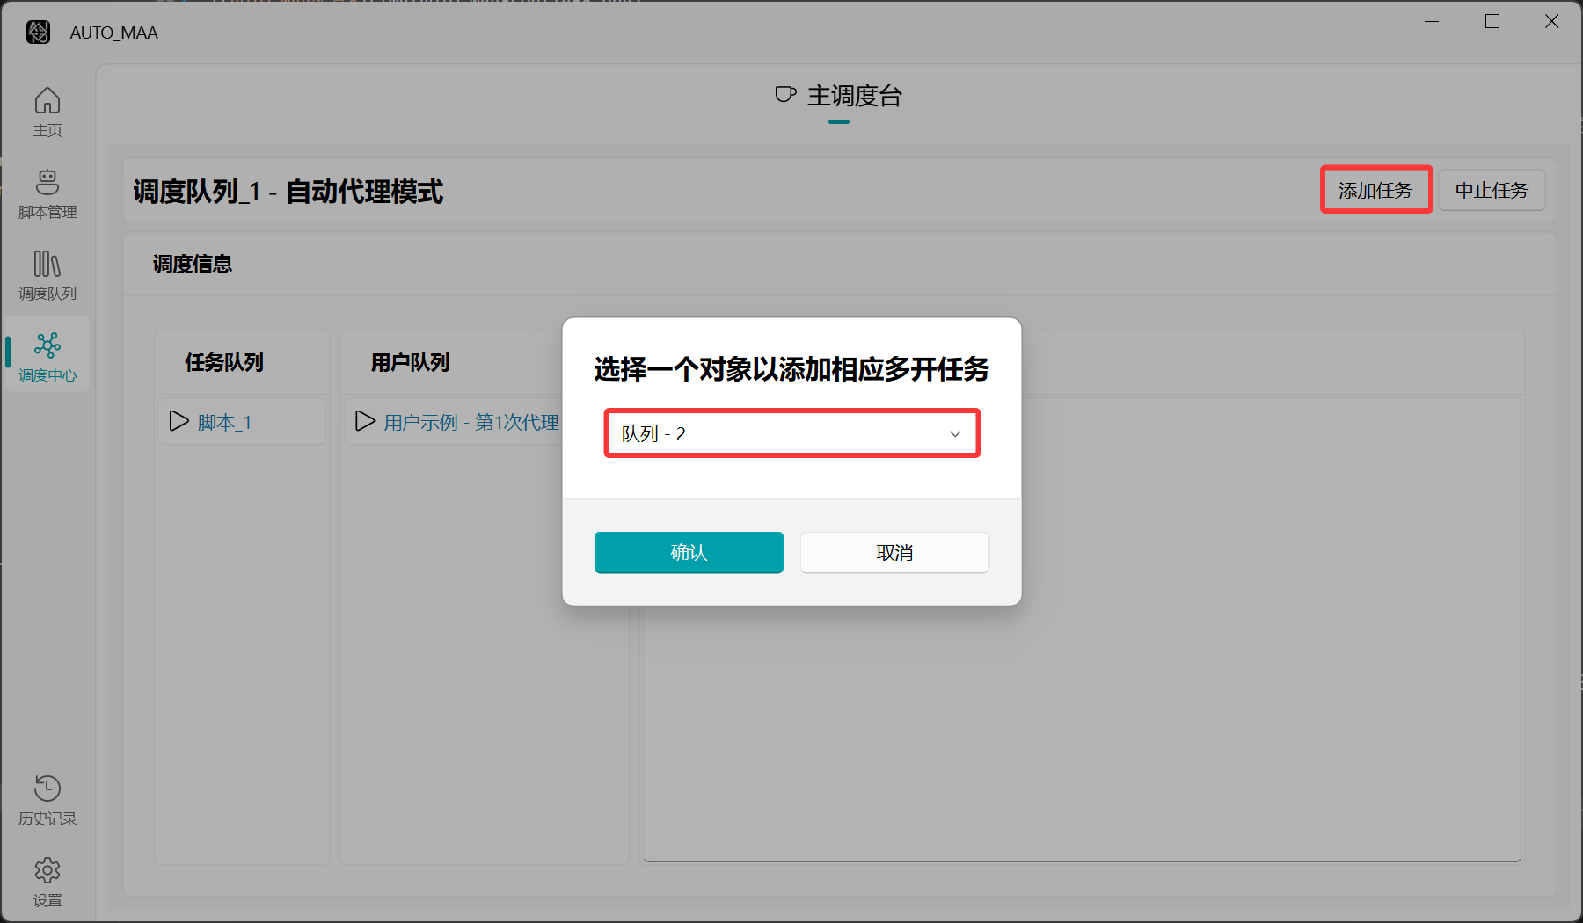
Task: Click the 任务队列 column header
Action: coord(224,362)
